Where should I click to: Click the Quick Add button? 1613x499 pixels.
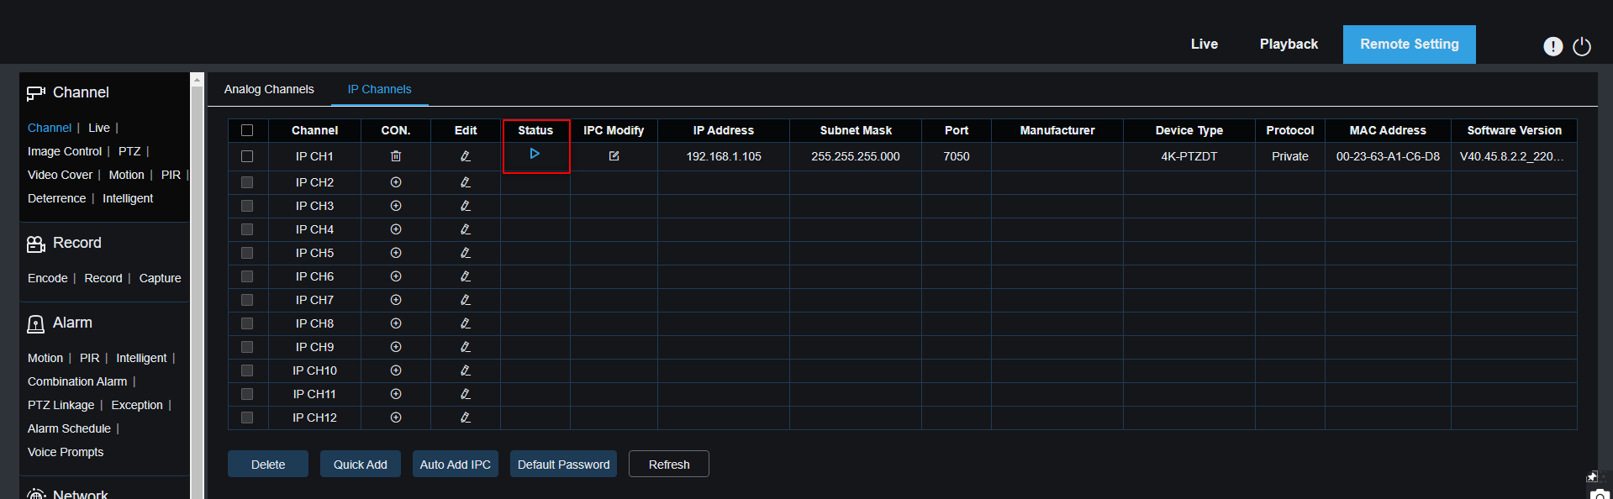(x=361, y=464)
